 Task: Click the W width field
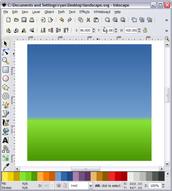(131, 30)
